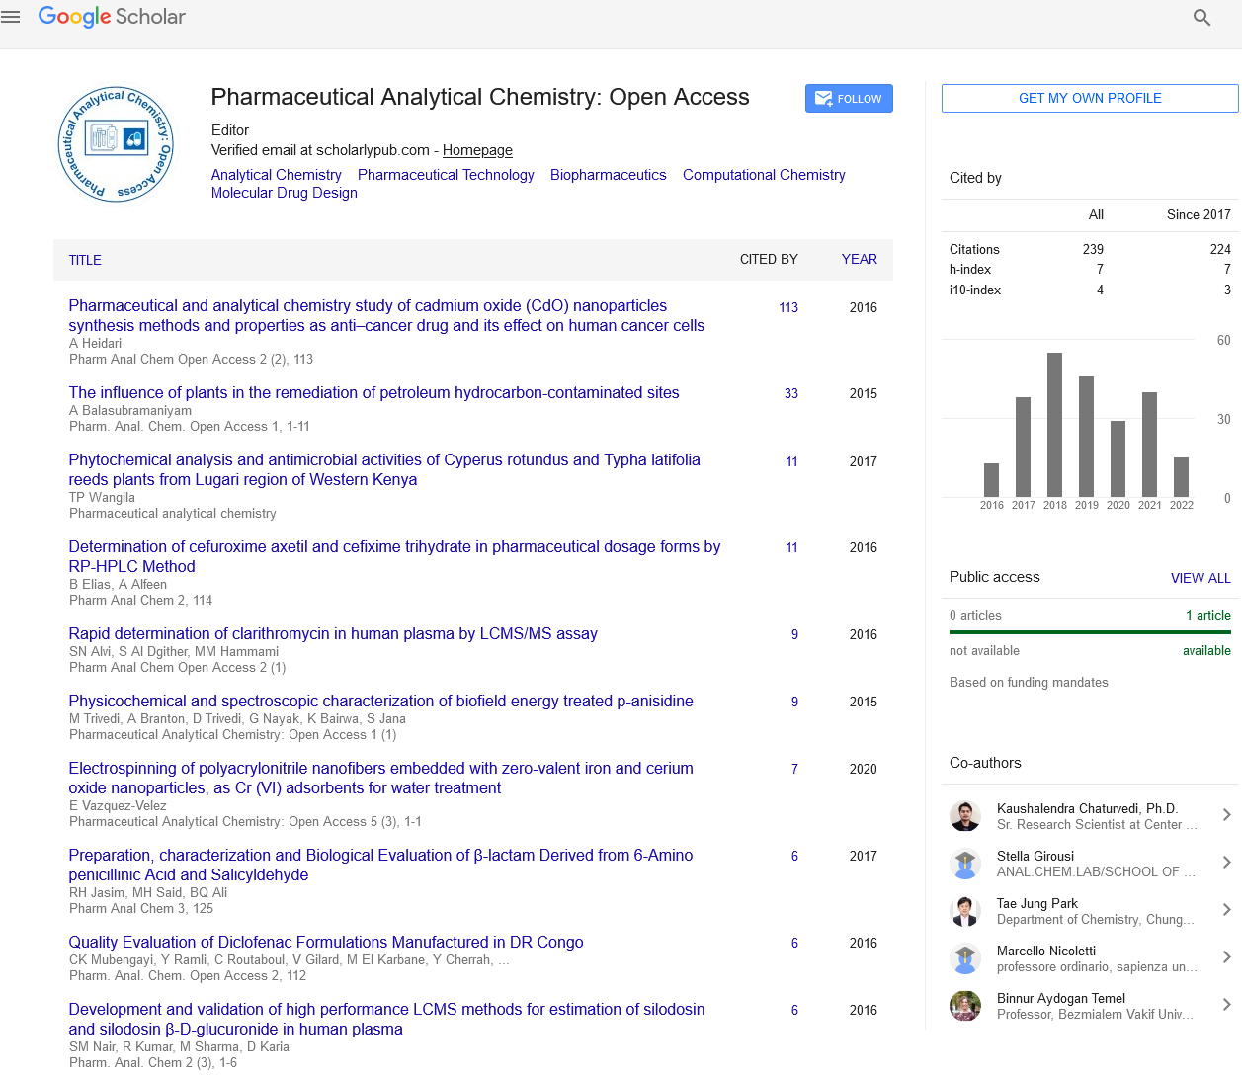View the 113 citations of the first article
The width and height of the screenshot is (1242, 1076).
(788, 307)
